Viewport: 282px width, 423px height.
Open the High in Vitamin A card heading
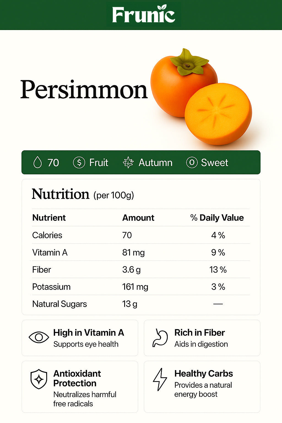coord(89,333)
